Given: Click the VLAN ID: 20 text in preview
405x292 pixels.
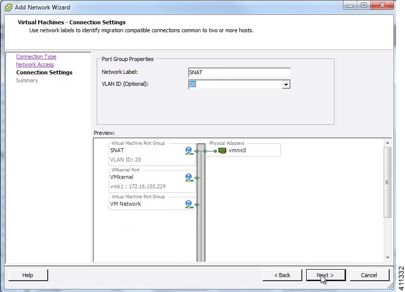Looking at the screenshot, I should tap(126, 160).
